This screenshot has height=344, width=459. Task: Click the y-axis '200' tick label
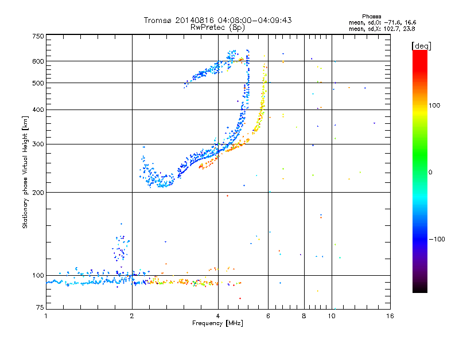(38, 193)
